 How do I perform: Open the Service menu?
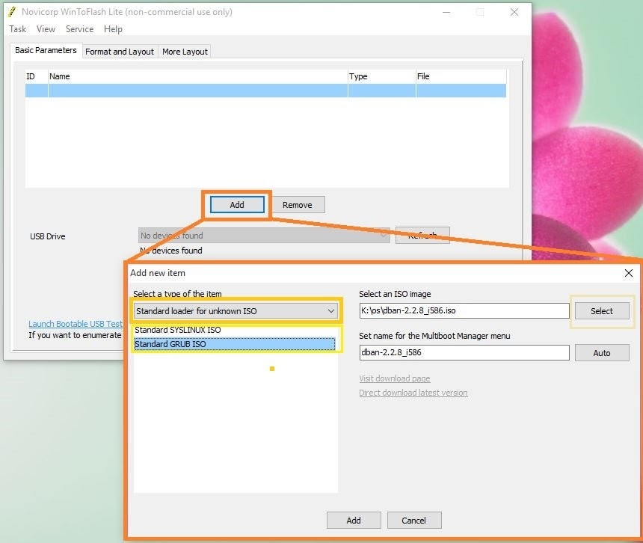coord(79,28)
